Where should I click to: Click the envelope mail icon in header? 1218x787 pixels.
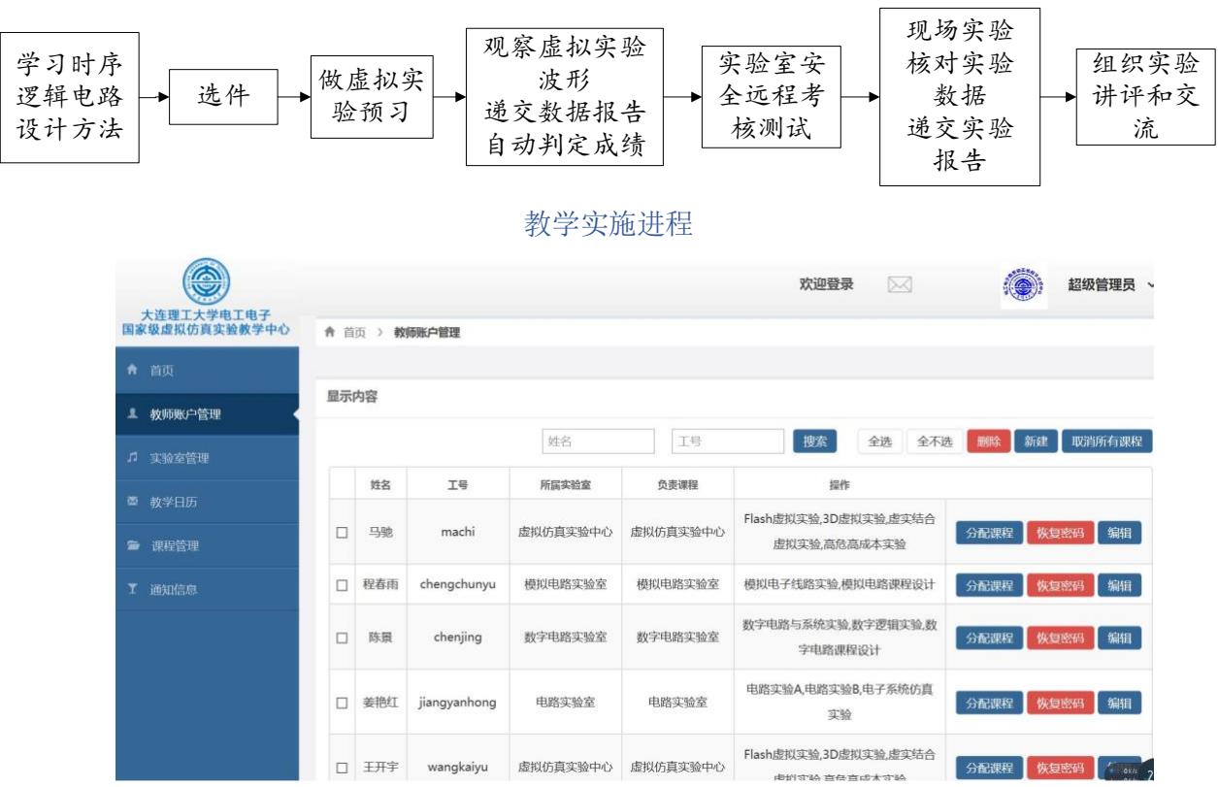[x=902, y=284]
